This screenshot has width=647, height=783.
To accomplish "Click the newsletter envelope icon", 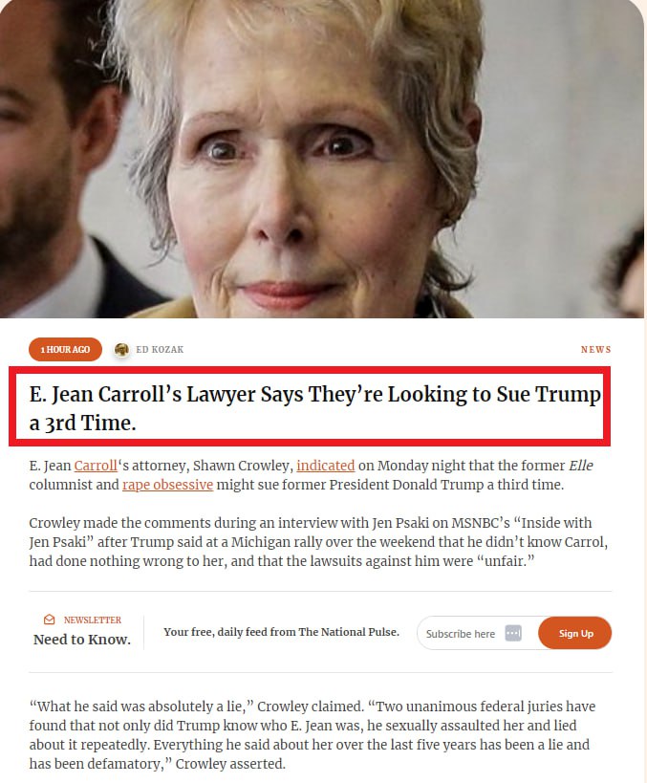I will (49, 620).
